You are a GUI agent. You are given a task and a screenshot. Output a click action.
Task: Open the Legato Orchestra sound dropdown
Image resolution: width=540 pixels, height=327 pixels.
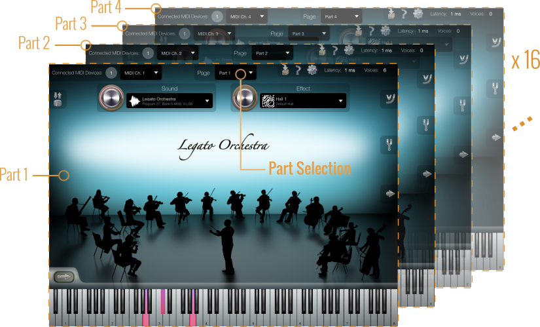(x=170, y=101)
